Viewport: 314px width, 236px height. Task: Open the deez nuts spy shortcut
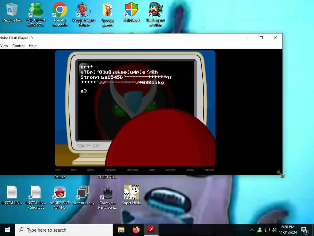click(83, 195)
